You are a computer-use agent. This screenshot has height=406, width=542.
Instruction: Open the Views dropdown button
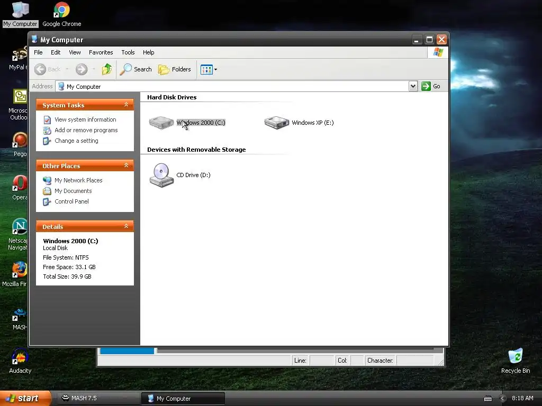coord(209,69)
